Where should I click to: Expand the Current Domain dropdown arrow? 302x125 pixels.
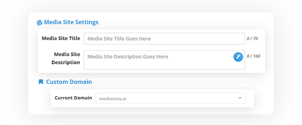pyautogui.click(x=240, y=98)
